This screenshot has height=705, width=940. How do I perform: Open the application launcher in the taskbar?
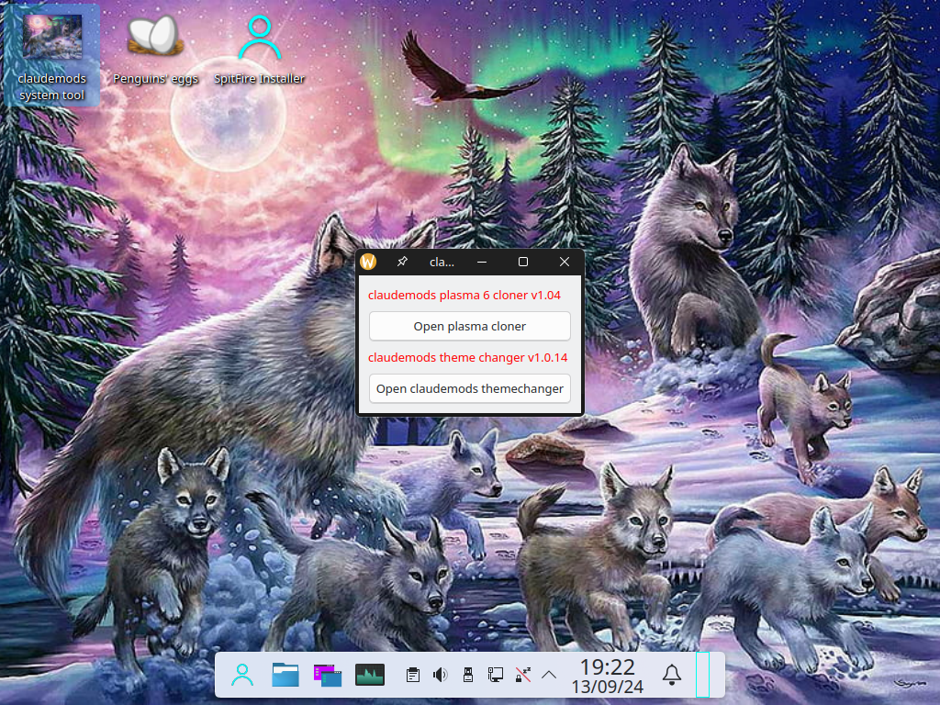click(x=242, y=675)
